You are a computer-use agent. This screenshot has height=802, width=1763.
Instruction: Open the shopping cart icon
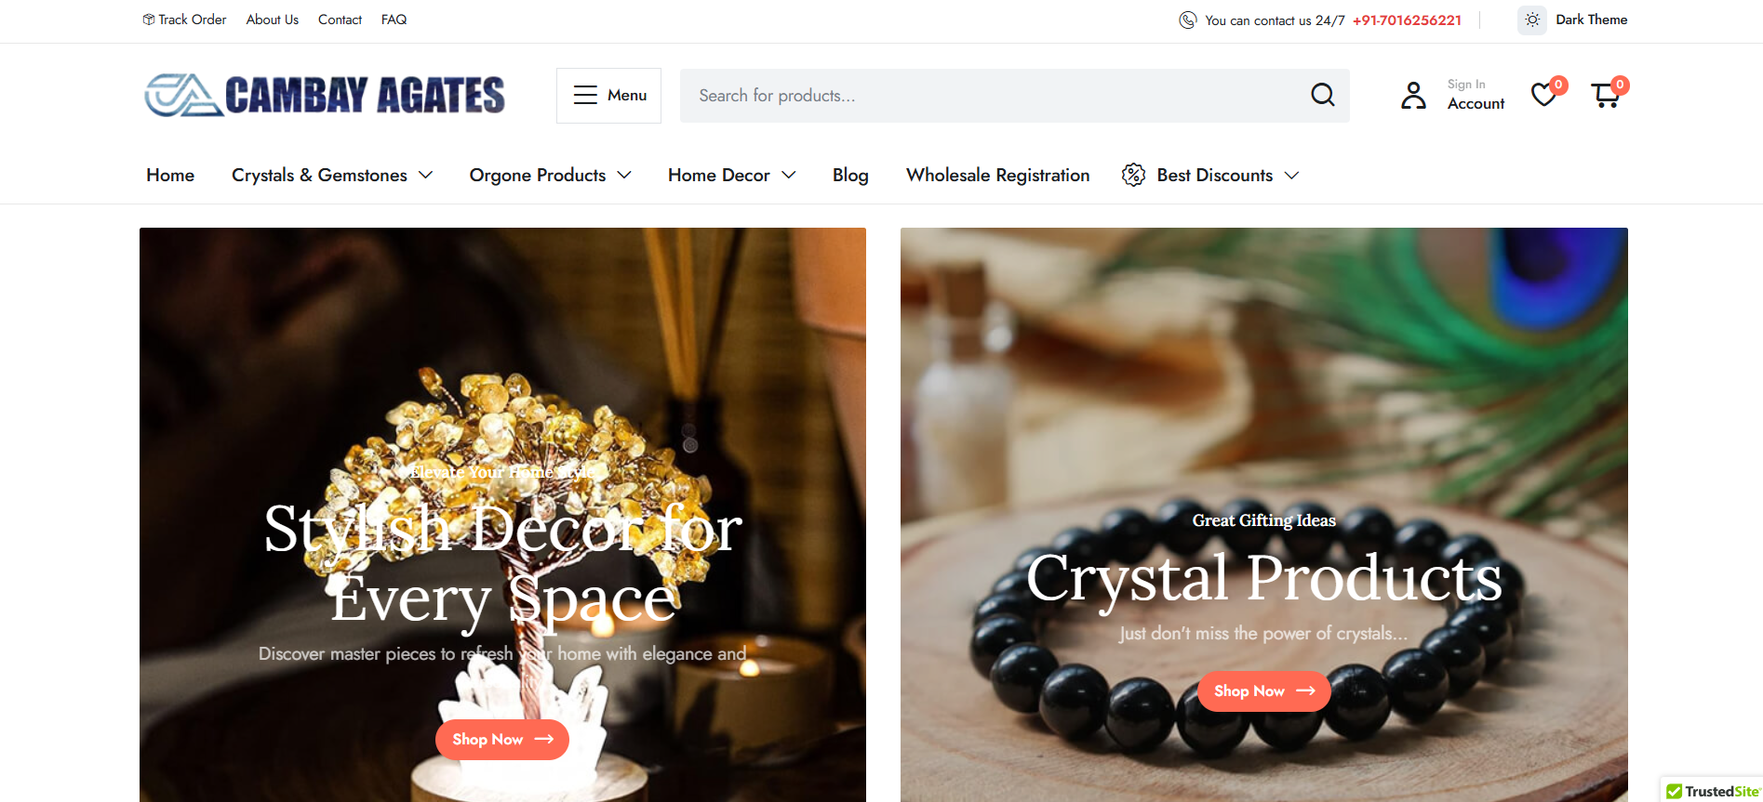[1606, 95]
